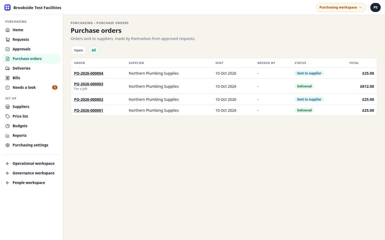
Task: Open the Reports page
Action: pyautogui.click(x=31, y=135)
